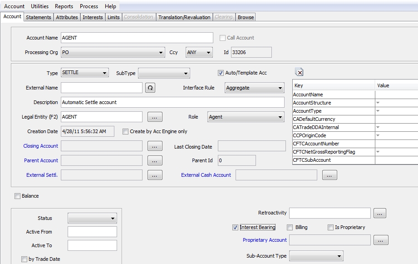Click the refresh icon beside External Name

tap(150, 88)
